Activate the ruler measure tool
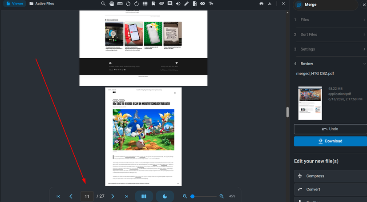This screenshot has width=367, height=202. [x=120, y=4]
